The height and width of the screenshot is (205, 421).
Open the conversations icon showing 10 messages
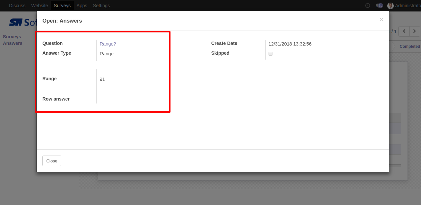point(379,6)
